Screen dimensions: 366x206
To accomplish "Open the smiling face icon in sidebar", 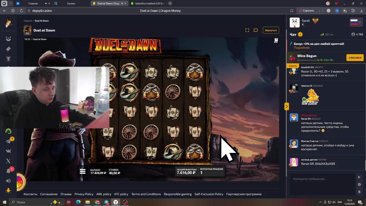I will tap(9, 39).
